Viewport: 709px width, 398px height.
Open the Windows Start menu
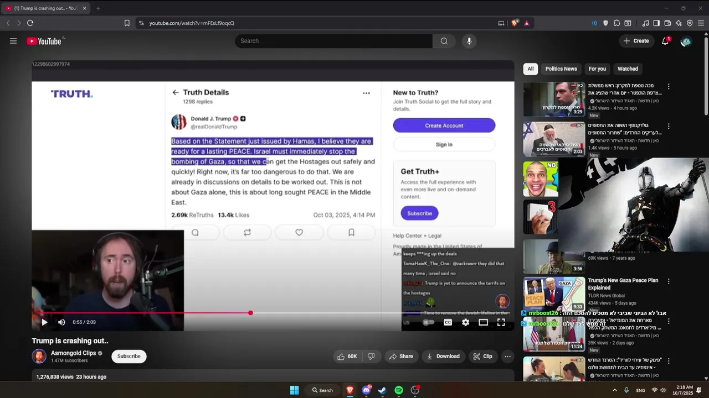pos(294,390)
